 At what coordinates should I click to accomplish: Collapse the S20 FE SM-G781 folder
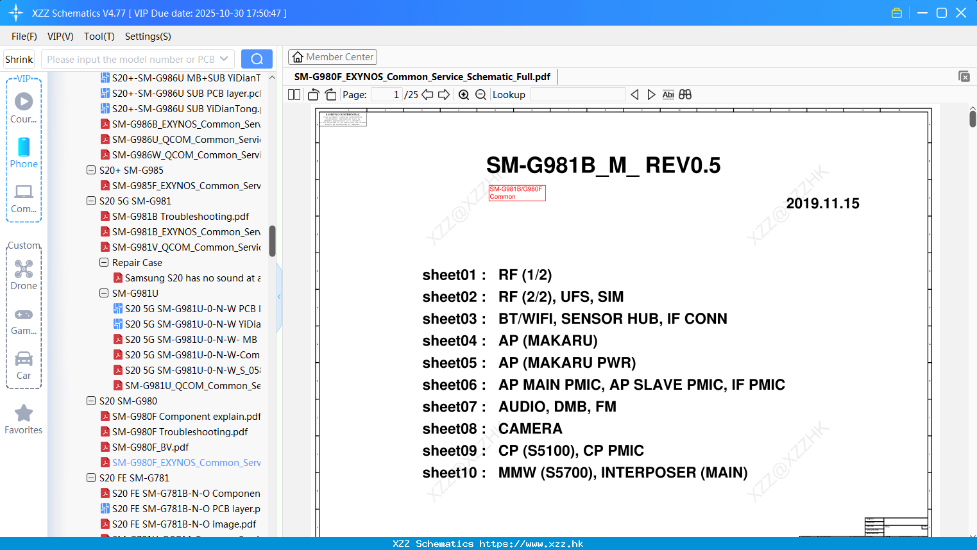(x=91, y=478)
